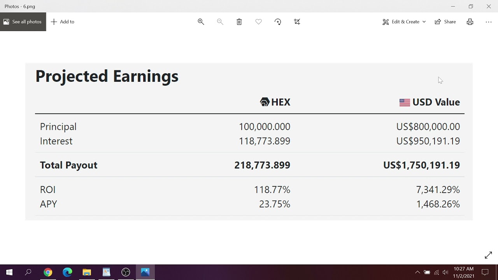Screen dimensions: 498x280
Task: Click the value 118,773.899
Action: click(x=265, y=141)
